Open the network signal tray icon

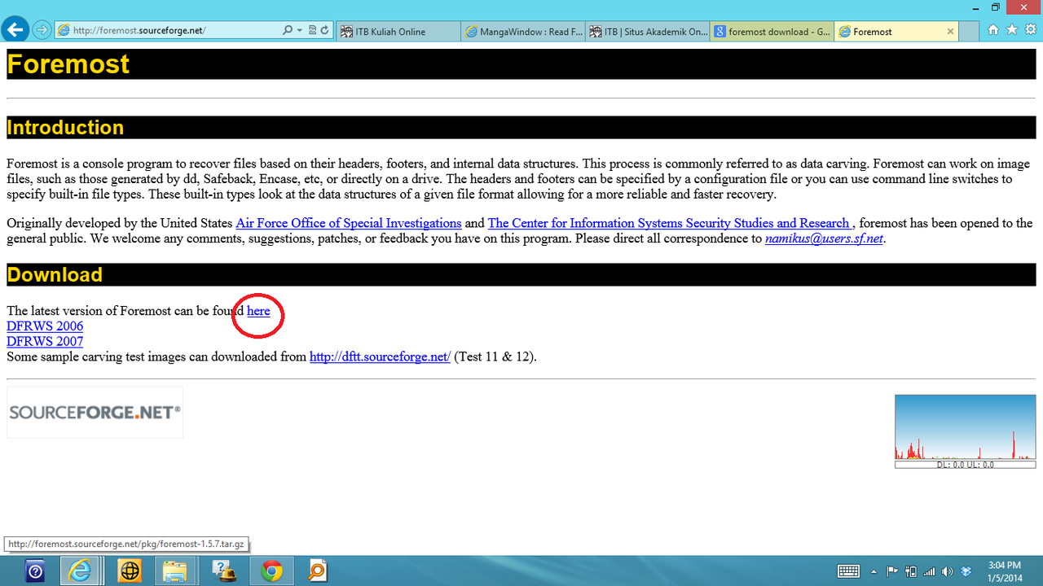(929, 571)
